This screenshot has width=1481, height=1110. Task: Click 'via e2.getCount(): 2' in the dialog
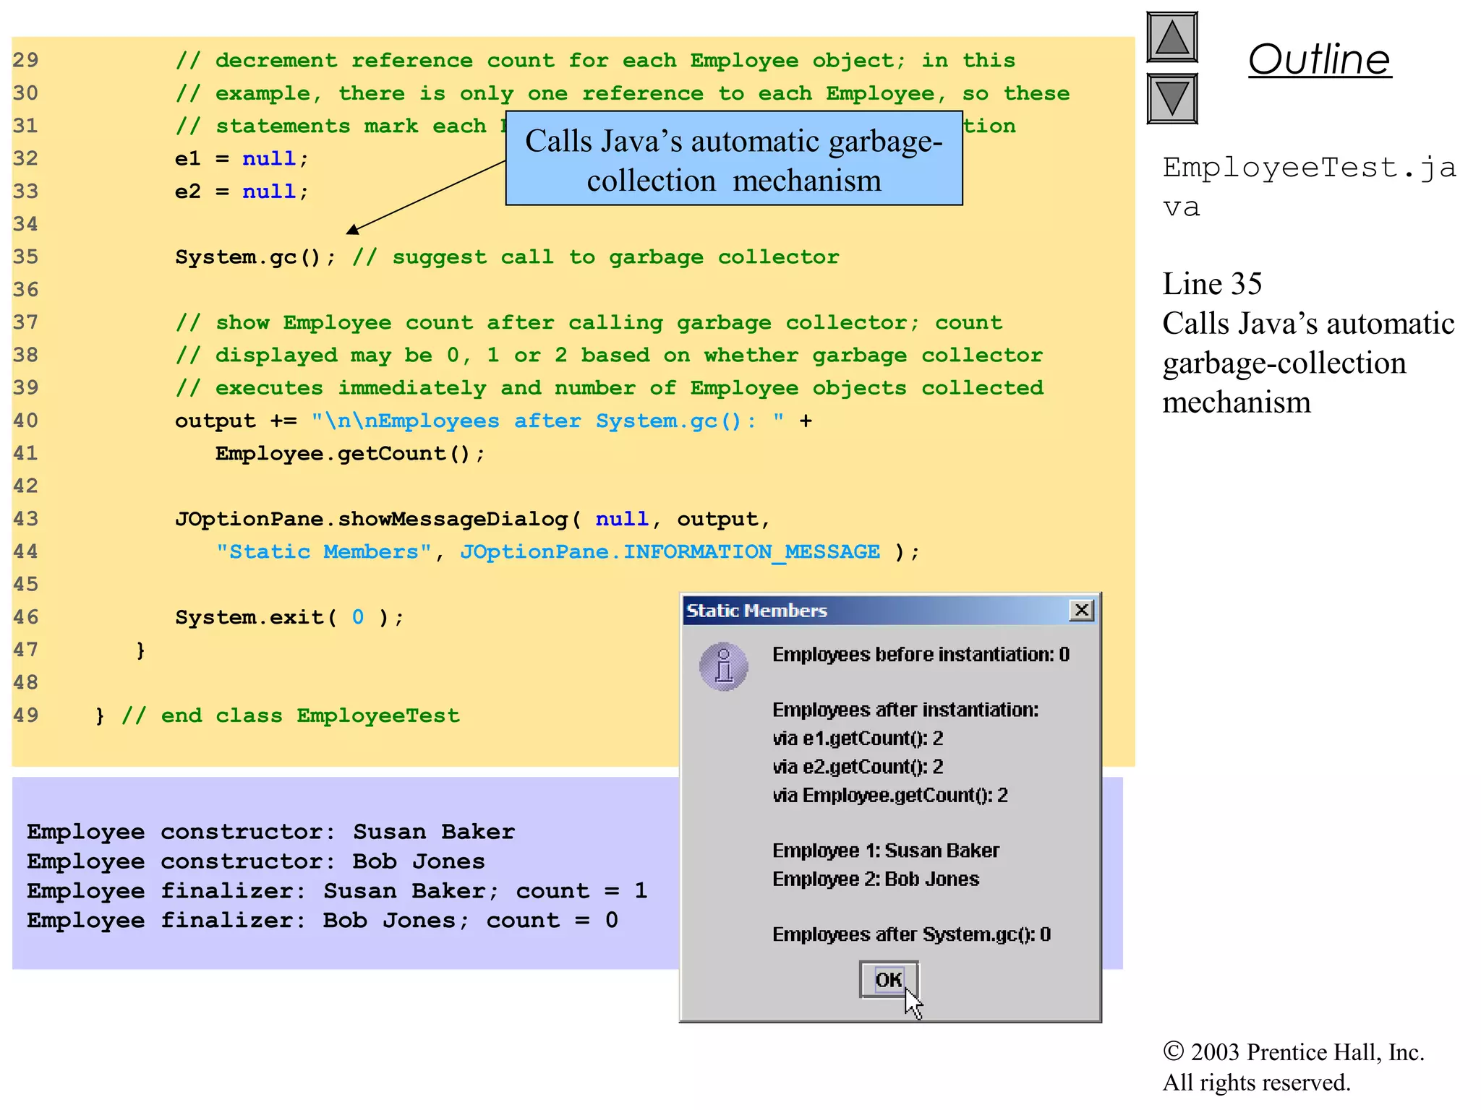coord(858,767)
